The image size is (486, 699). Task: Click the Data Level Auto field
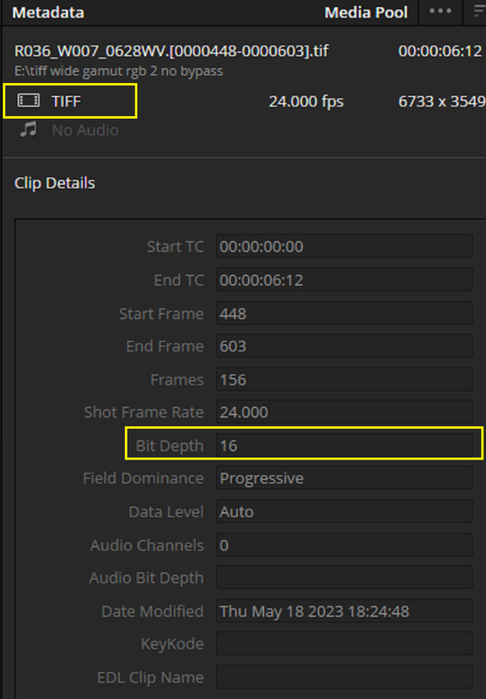344,511
